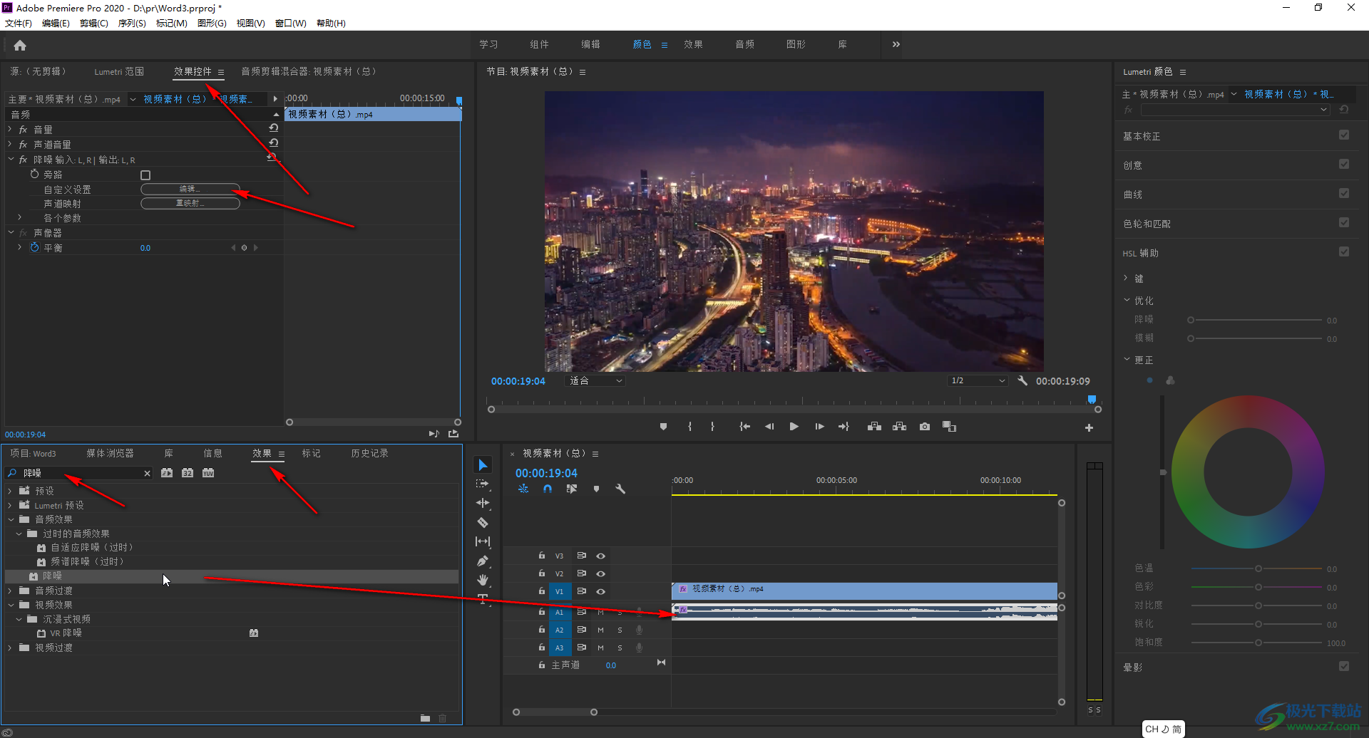
Task: Toggle the HSL Secondary checkbox
Action: tap(1344, 251)
